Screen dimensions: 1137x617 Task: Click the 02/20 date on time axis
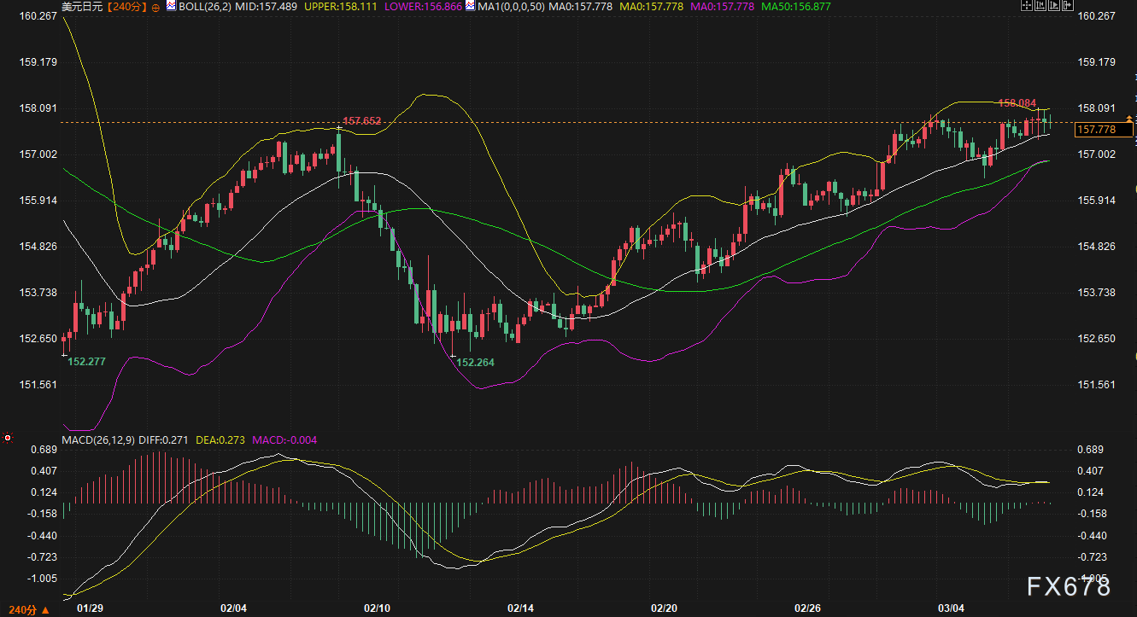coord(665,608)
